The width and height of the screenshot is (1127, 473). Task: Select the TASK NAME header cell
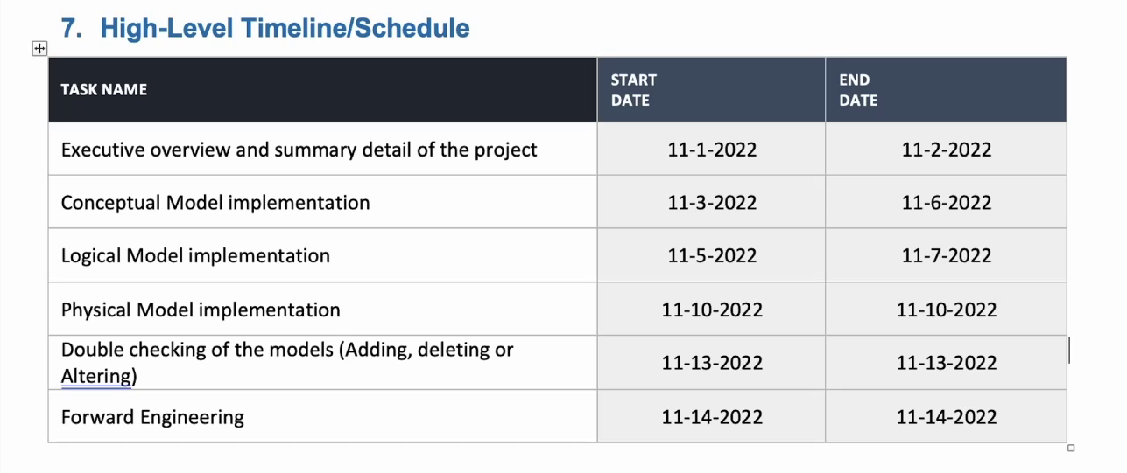323,89
